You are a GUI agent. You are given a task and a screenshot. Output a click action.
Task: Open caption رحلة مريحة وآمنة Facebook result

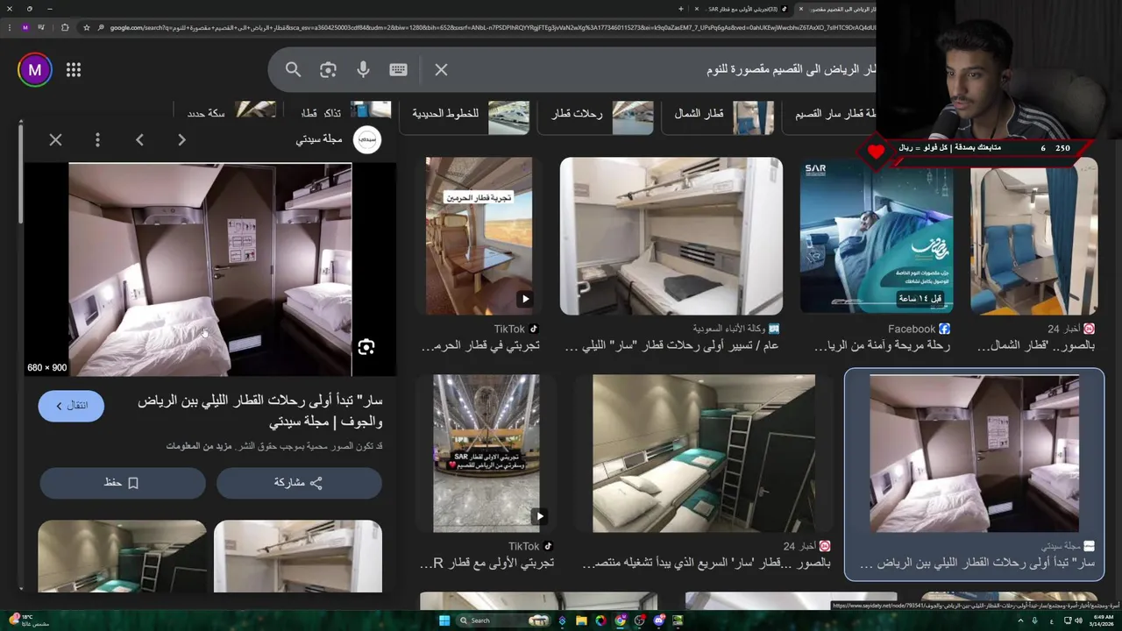click(x=882, y=346)
